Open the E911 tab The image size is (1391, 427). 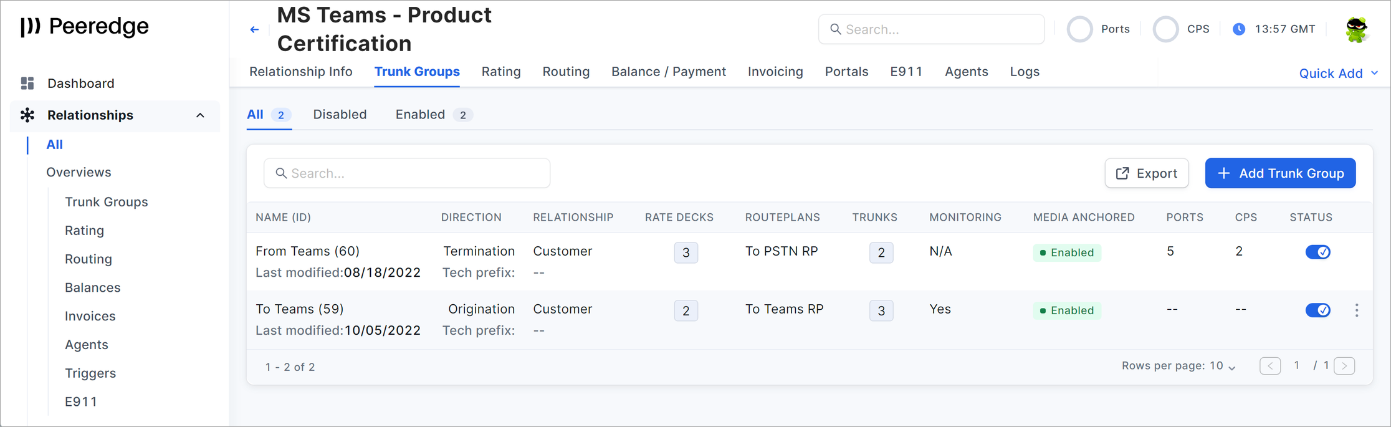click(906, 72)
